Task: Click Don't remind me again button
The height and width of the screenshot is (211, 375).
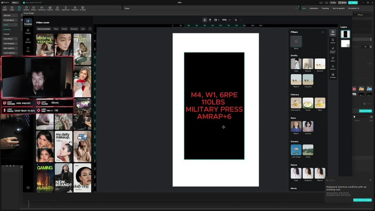Action: pyautogui.click(x=362, y=200)
